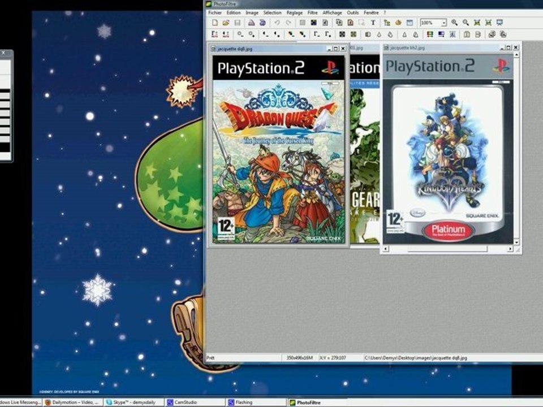
Task: Open the Image explorer icon
Action: pos(387,23)
